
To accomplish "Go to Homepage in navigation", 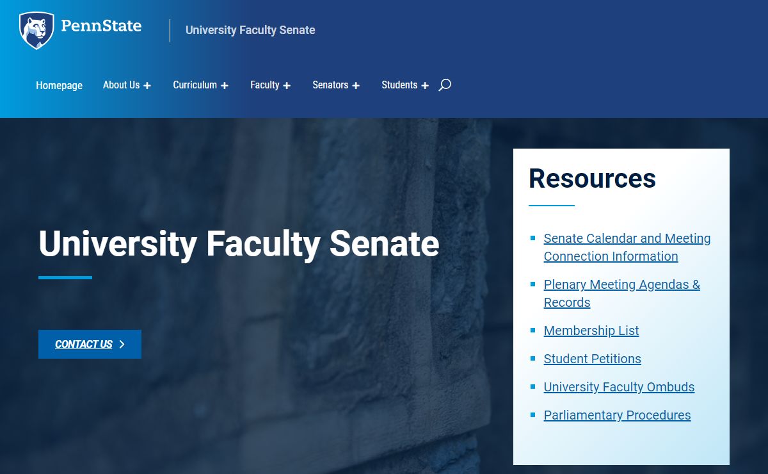I will click(59, 85).
